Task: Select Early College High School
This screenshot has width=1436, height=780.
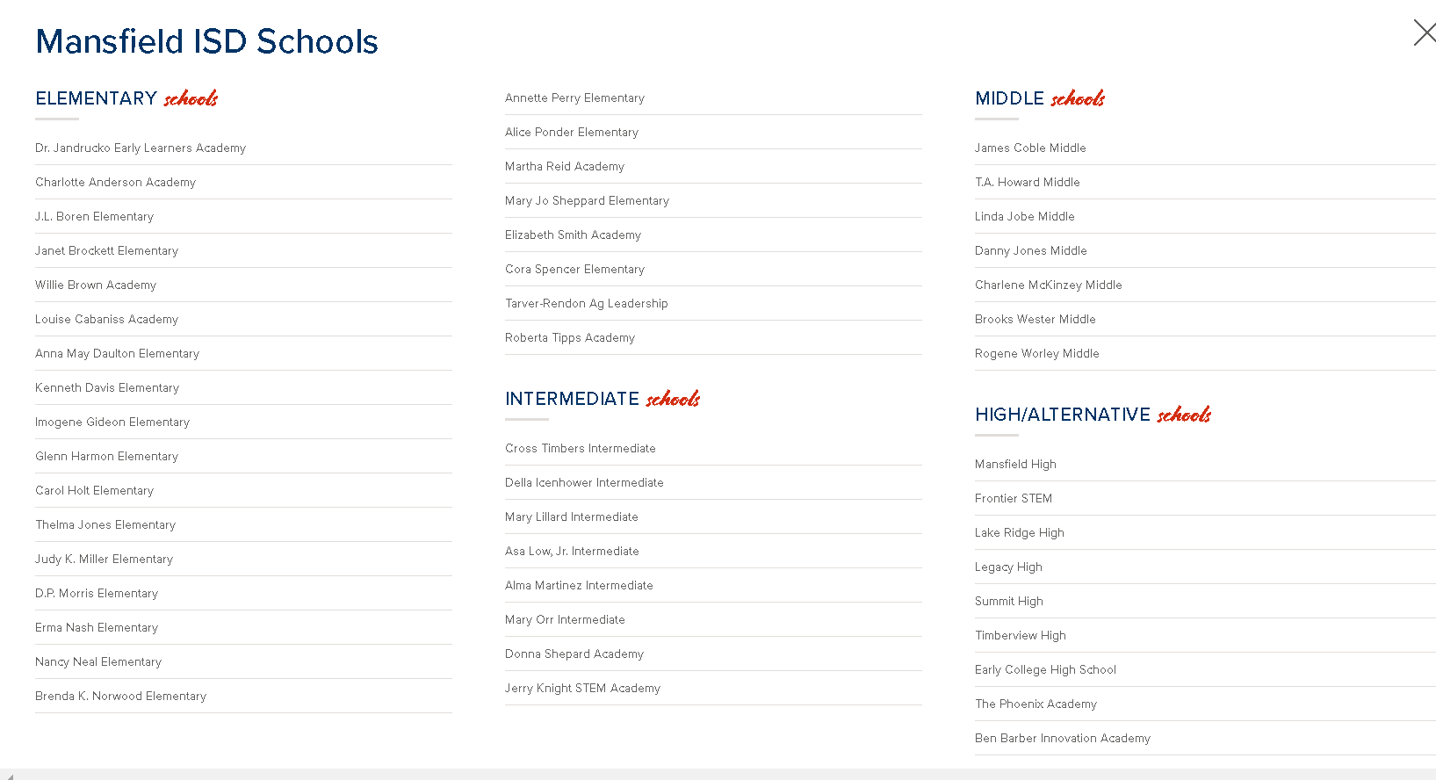Action: 1045,670
